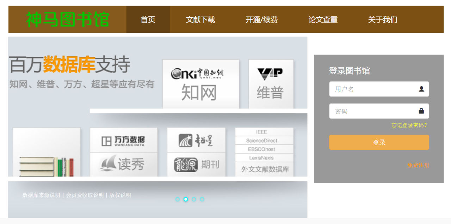Click the 龙源期刊 logo tile
The width and height of the screenshot is (451, 224).
click(x=196, y=164)
